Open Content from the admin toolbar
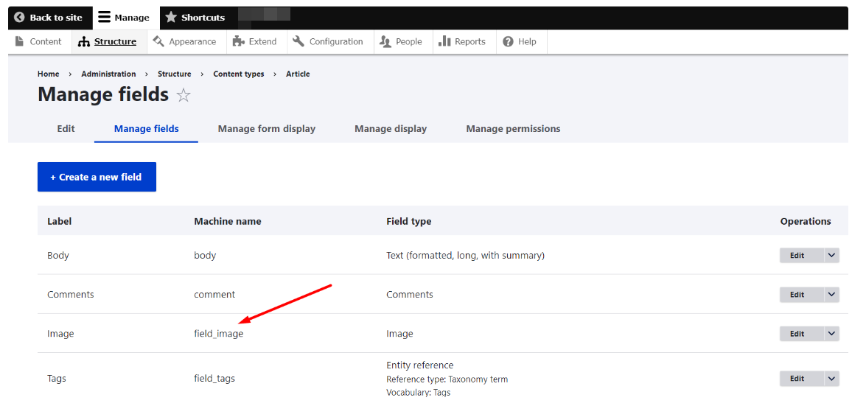Viewport: 866px width, 406px height. click(40, 42)
